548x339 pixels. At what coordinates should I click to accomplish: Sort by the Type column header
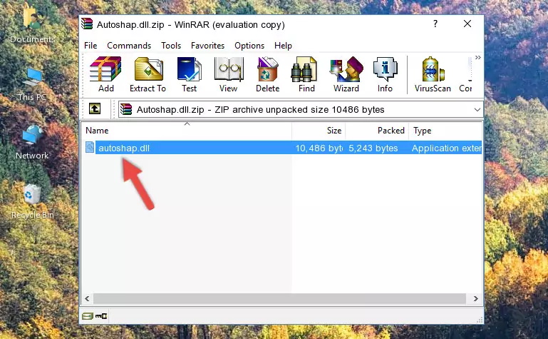click(445, 131)
